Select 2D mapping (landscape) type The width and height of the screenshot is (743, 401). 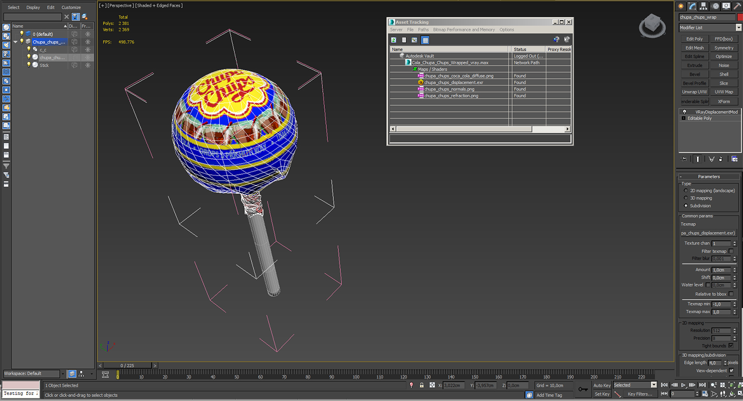686,190
